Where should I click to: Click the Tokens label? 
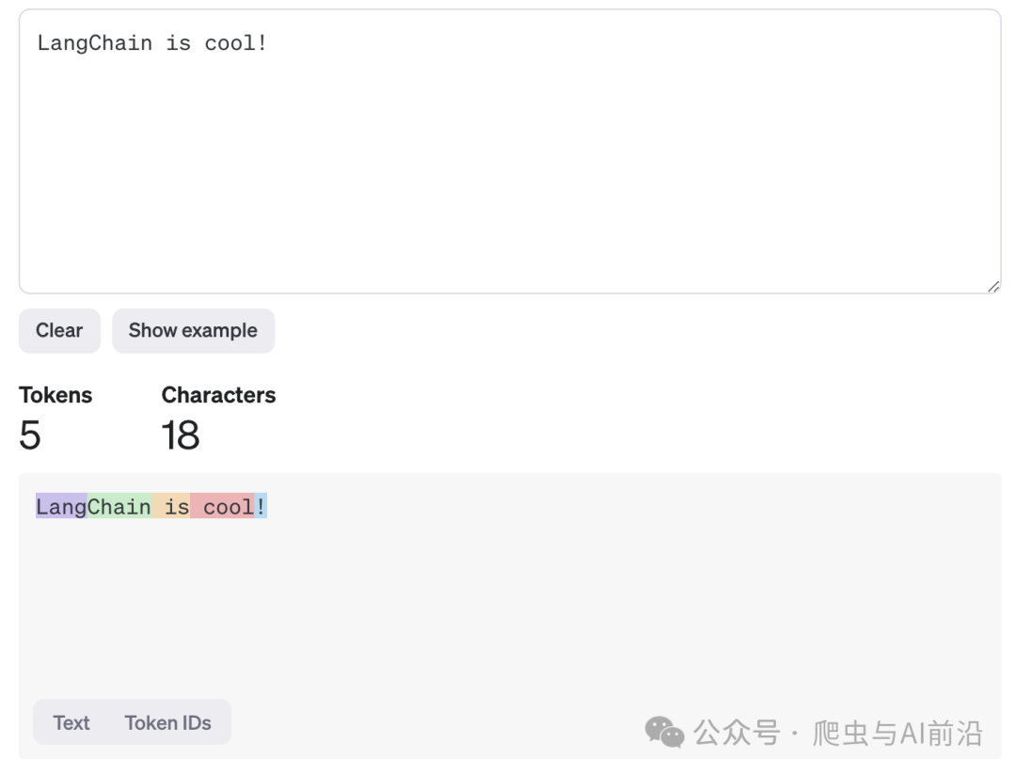tap(56, 395)
